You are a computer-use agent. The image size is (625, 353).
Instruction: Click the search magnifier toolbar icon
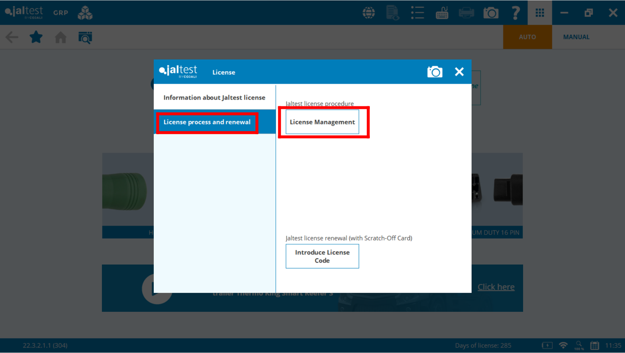85,37
